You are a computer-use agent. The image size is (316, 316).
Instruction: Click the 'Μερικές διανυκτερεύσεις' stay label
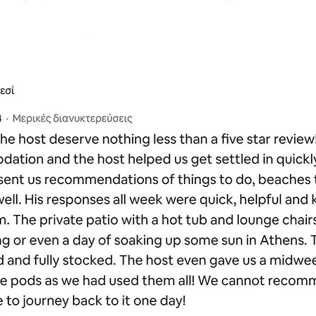(x=72, y=119)
